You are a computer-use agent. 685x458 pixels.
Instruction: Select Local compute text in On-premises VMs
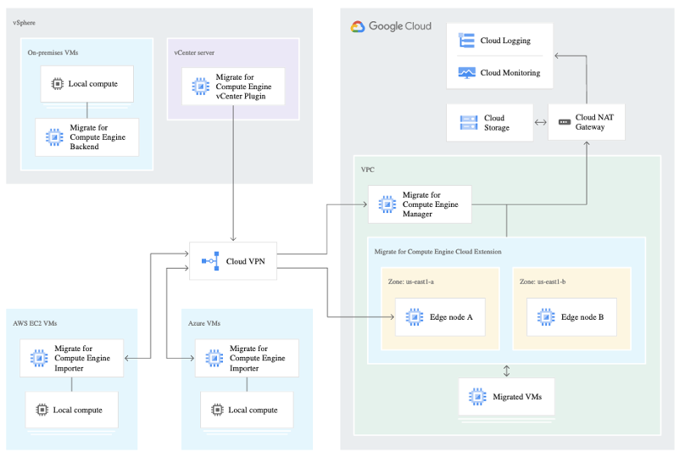[93, 84]
